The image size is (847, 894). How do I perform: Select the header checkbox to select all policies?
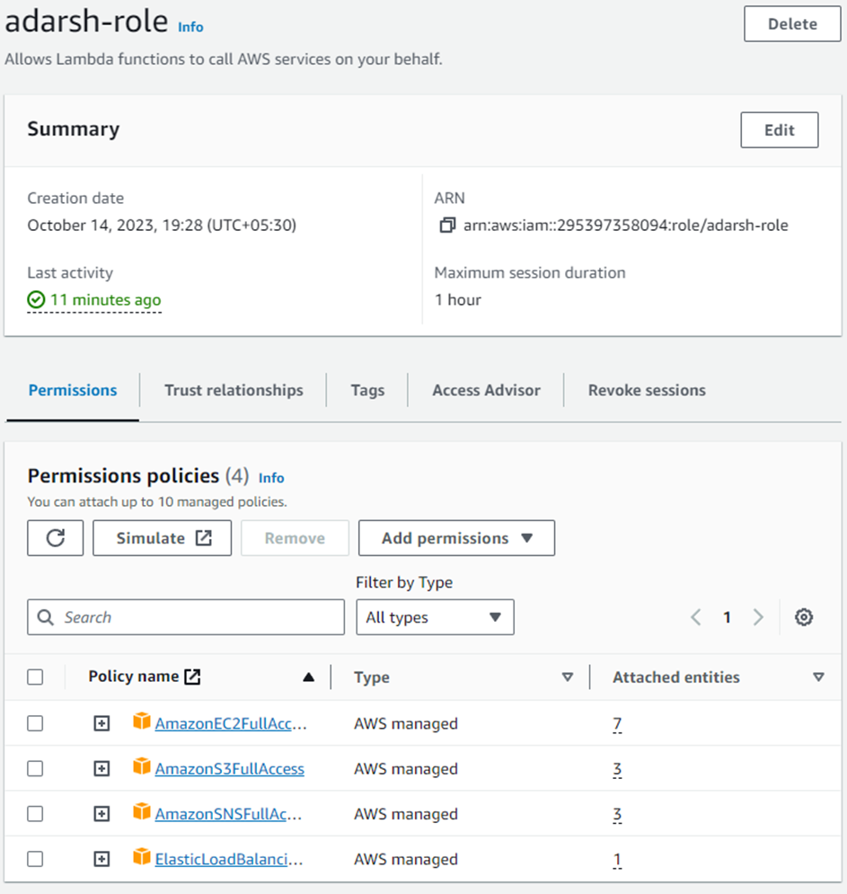tap(35, 677)
